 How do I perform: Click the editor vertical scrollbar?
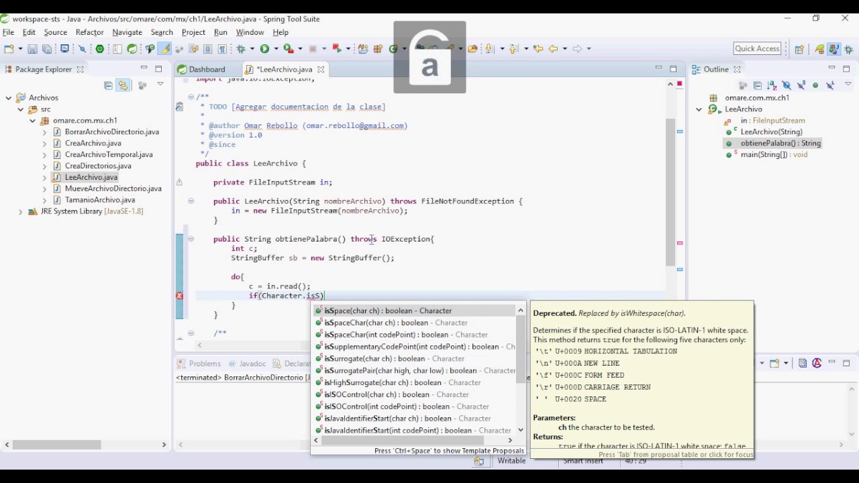pyautogui.click(x=670, y=191)
